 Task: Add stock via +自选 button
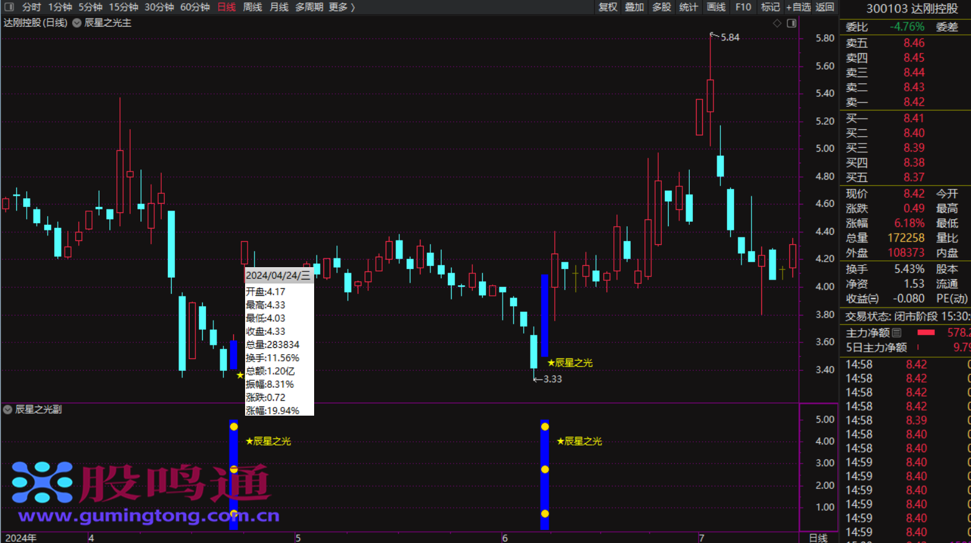click(x=798, y=7)
